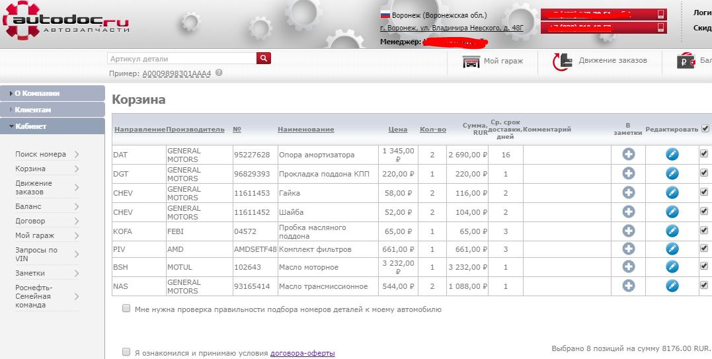The image size is (712, 359).
Task: Open Мой гараж in sidebar
Action: click(x=47, y=235)
